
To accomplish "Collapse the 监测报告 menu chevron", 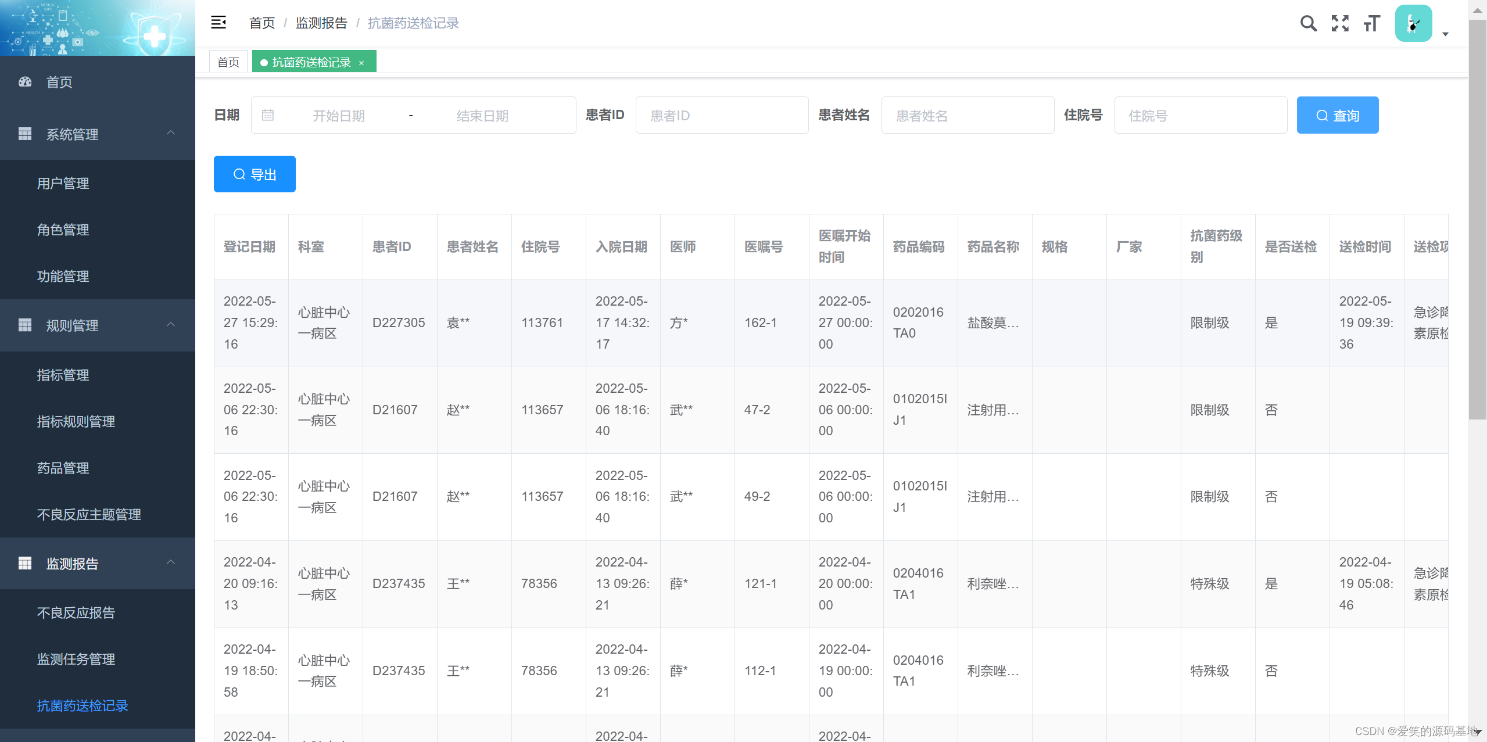I will point(171,562).
